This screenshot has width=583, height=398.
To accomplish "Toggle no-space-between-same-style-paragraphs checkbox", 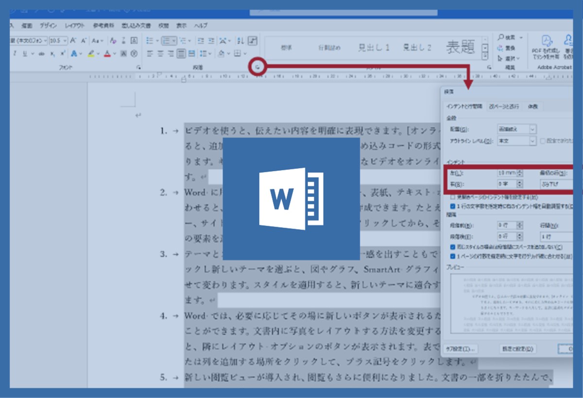I will (x=453, y=247).
